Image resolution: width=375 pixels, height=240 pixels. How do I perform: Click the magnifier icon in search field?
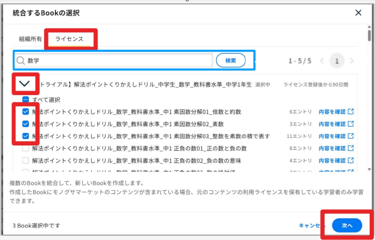click(21, 61)
